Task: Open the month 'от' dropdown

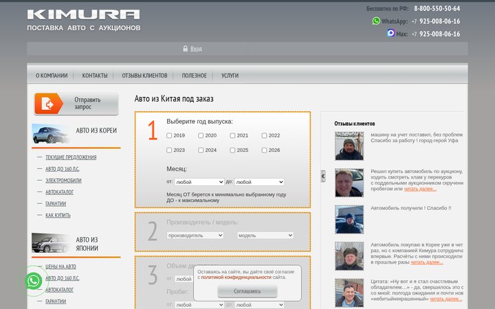Action: 199,182
